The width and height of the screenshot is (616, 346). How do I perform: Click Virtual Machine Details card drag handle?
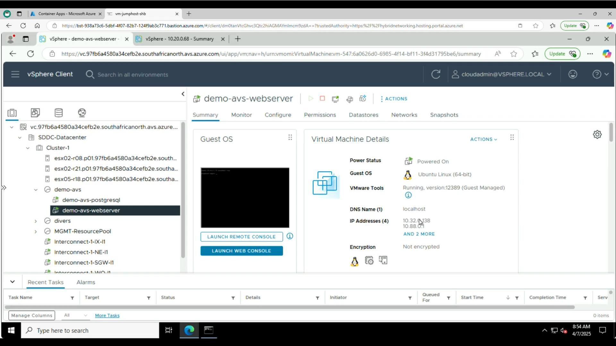(512, 137)
